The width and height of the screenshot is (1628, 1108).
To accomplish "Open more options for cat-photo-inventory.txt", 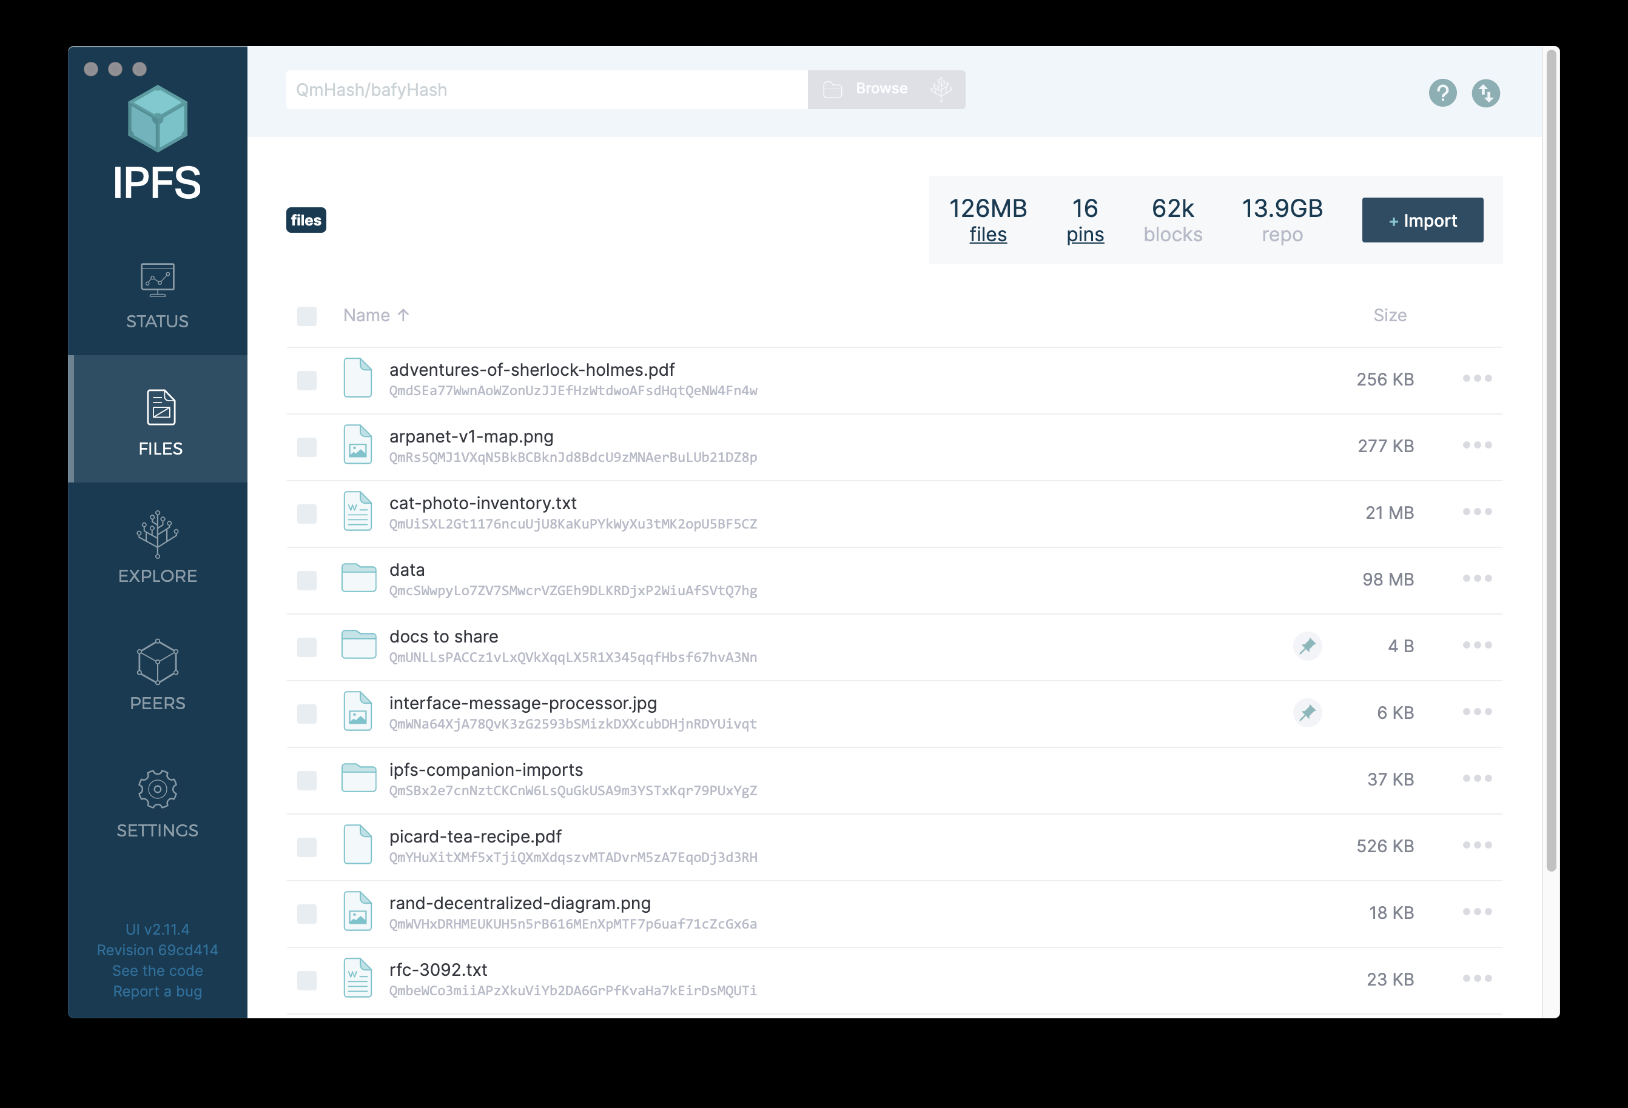I will 1477,512.
